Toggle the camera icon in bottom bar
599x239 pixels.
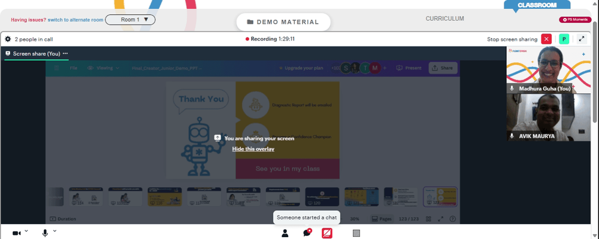pos(16,233)
